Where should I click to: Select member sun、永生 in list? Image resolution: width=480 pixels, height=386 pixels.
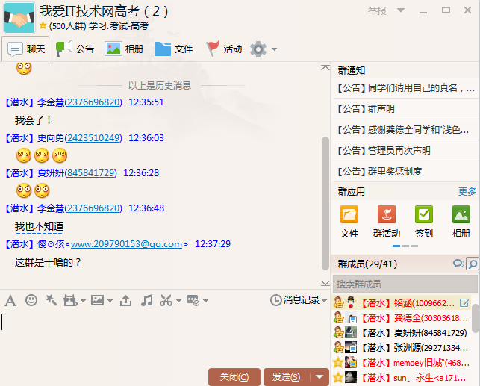click(402, 378)
